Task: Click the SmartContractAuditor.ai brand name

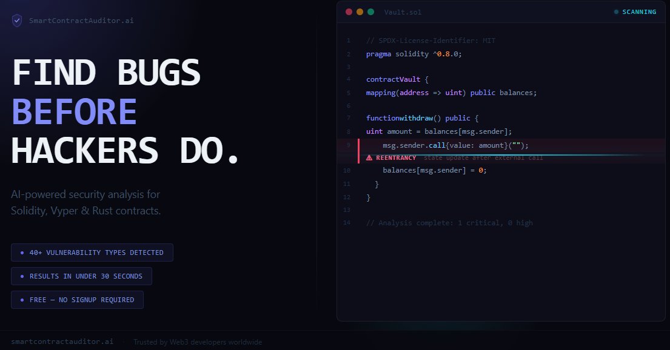Action: point(81,21)
